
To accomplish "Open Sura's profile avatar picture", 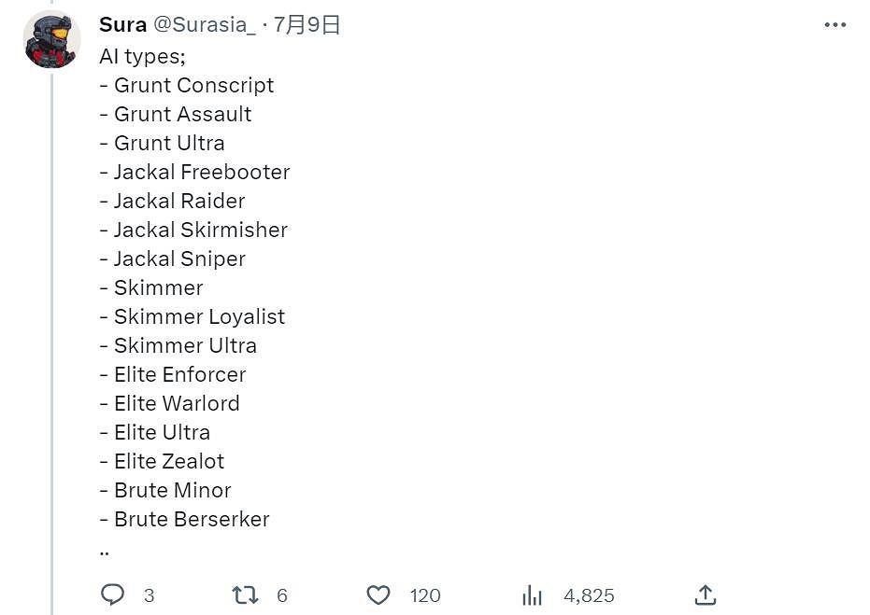I will pyautogui.click(x=51, y=39).
